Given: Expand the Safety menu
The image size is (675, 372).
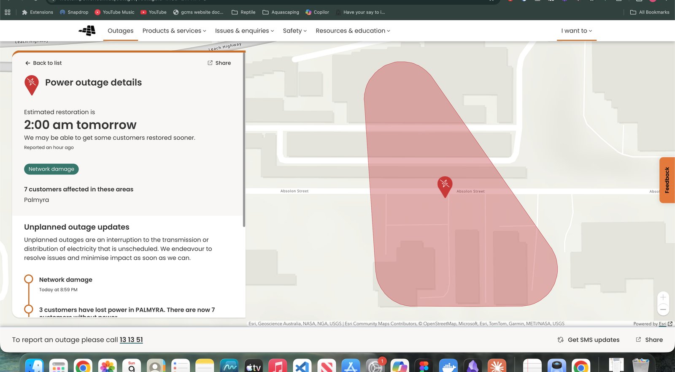Looking at the screenshot, I should [x=295, y=31].
